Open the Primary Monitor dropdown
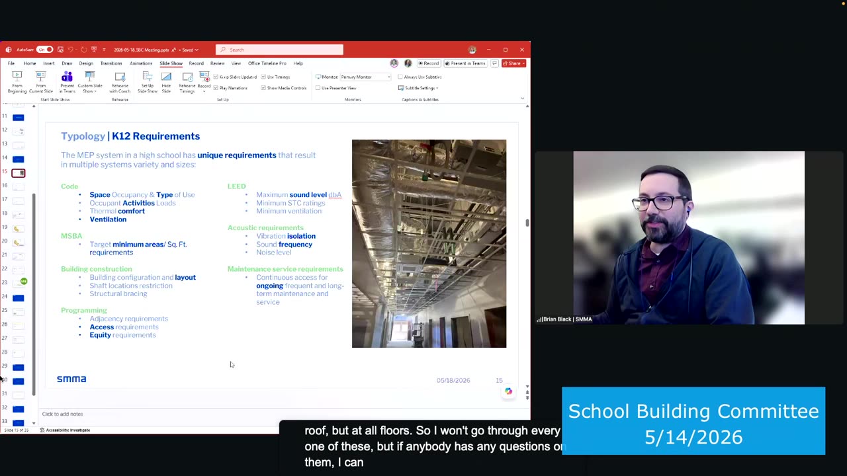 pyautogui.click(x=365, y=77)
